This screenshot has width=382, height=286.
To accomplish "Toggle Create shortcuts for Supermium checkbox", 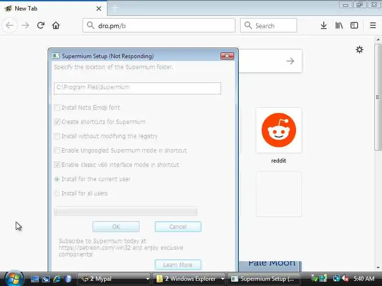I will click(57, 122).
